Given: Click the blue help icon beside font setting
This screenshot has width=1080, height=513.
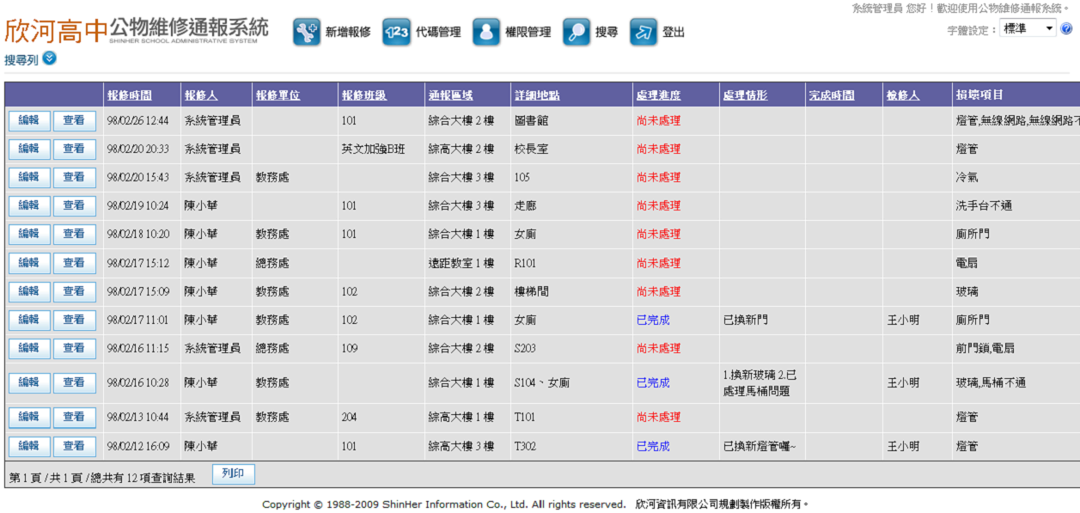Looking at the screenshot, I should click(x=1066, y=28).
